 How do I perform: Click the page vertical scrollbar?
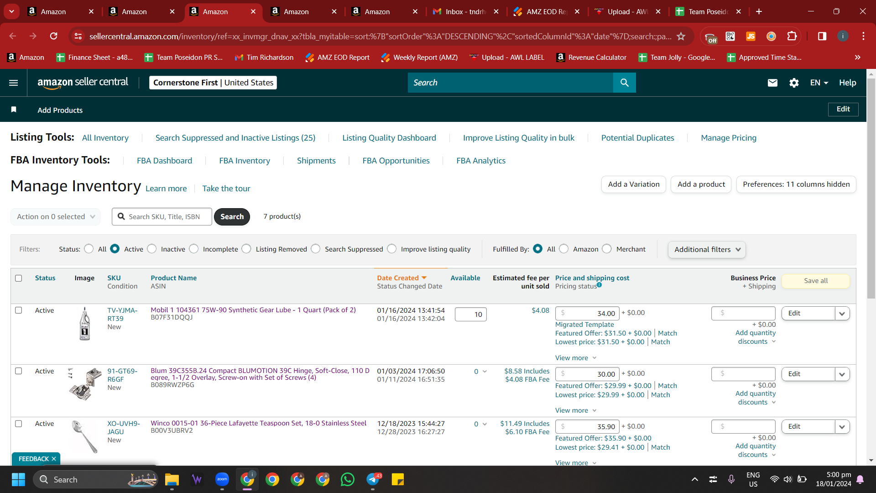click(871, 188)
